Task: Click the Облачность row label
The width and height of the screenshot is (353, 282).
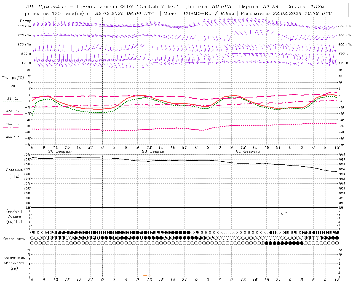Action: (14, 239)
